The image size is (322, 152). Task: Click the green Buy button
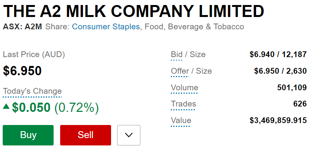28,135
